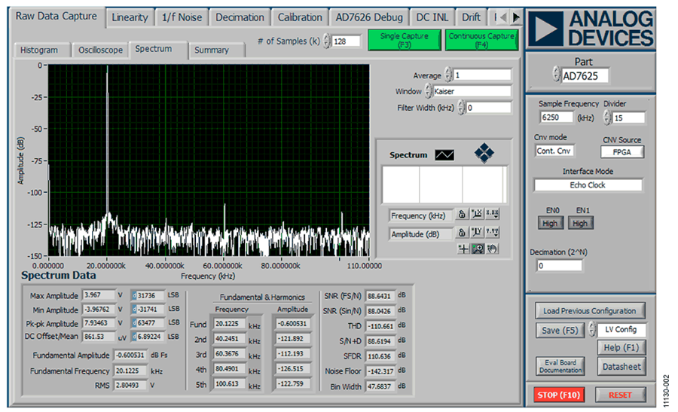Image resolution: width=678 pixels, height=412 pixels.
Task: Click the Single Capture (F3) button
Action: pos(405,40)
